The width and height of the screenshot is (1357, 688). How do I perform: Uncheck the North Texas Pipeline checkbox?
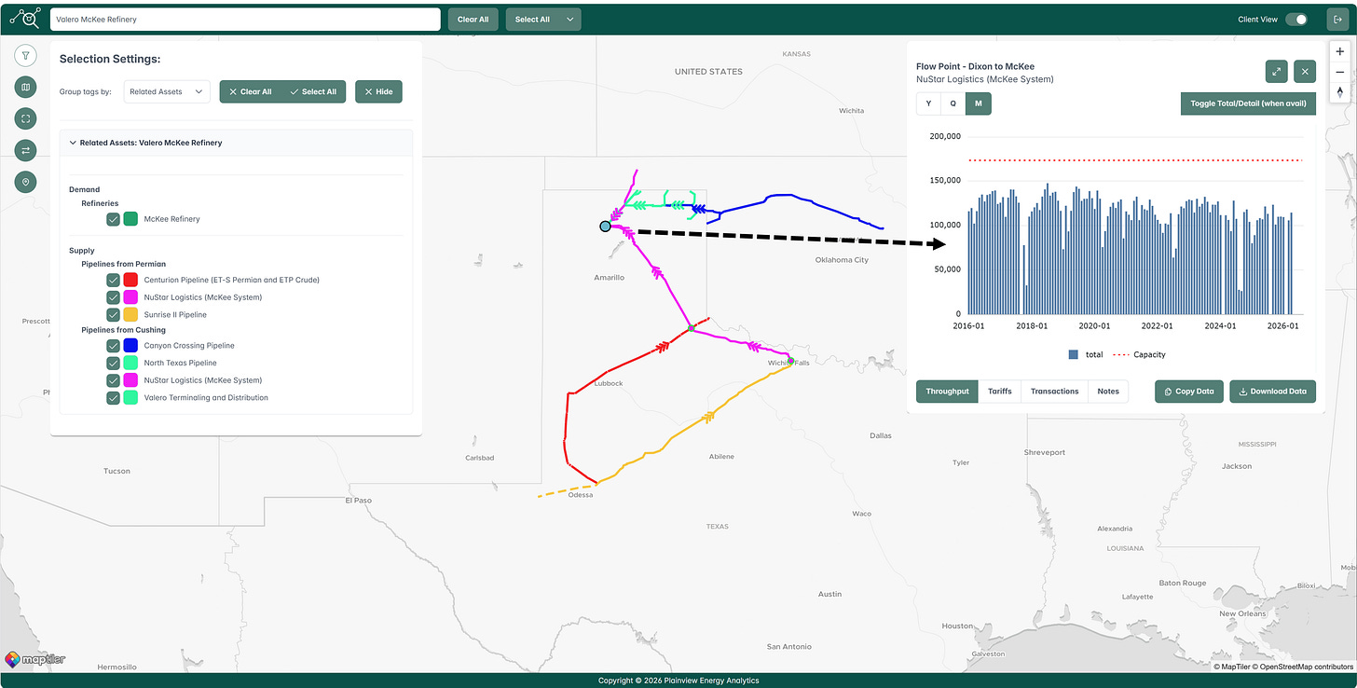(x=113, y=363)
